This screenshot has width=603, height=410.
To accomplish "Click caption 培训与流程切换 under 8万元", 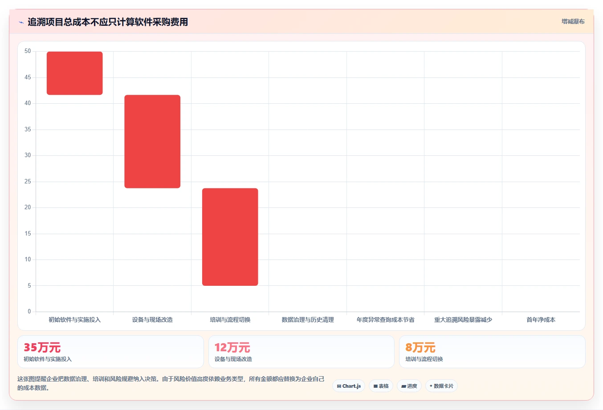I will pos(424,359).
